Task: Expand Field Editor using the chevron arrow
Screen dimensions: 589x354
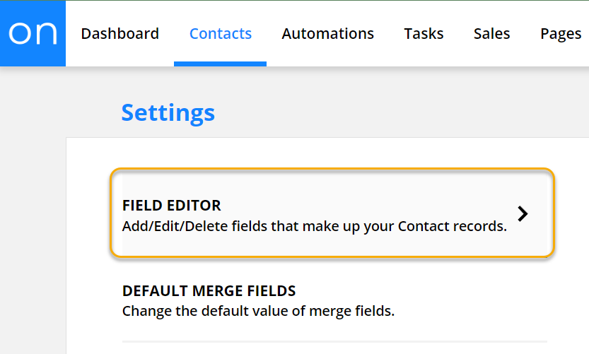Action: (x=523, y=214)
